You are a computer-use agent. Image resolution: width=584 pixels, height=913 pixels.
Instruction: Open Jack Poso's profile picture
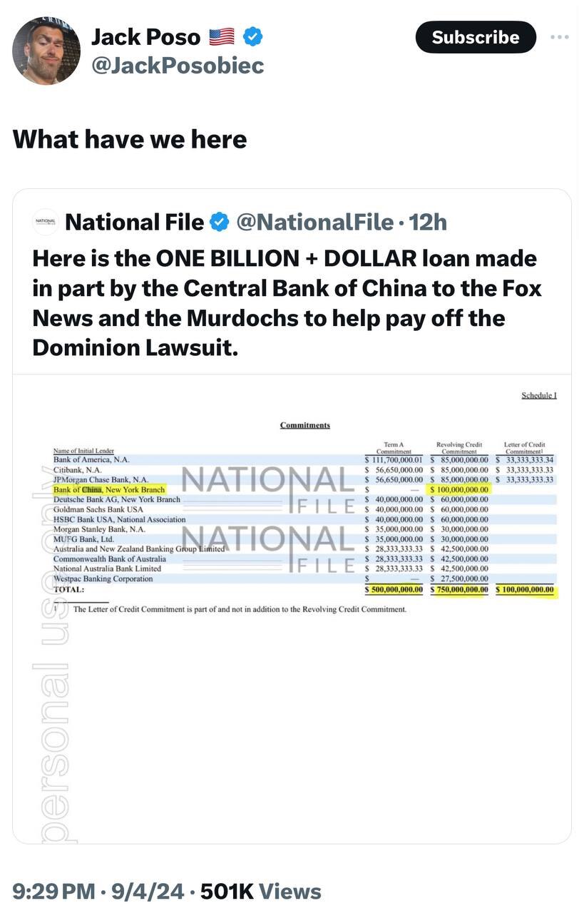click(x=46, y=50)
